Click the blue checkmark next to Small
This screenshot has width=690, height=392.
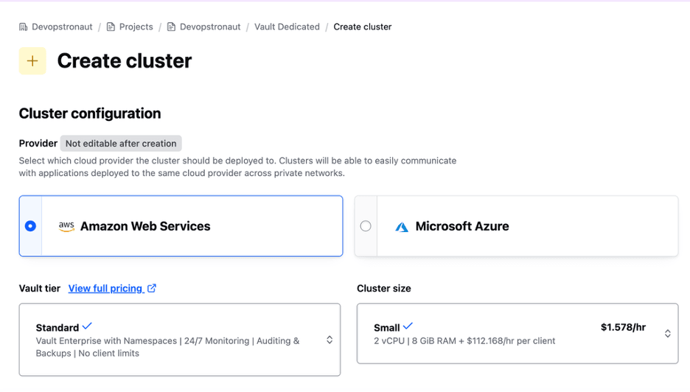pyautogui.click(x=408, y=326)
